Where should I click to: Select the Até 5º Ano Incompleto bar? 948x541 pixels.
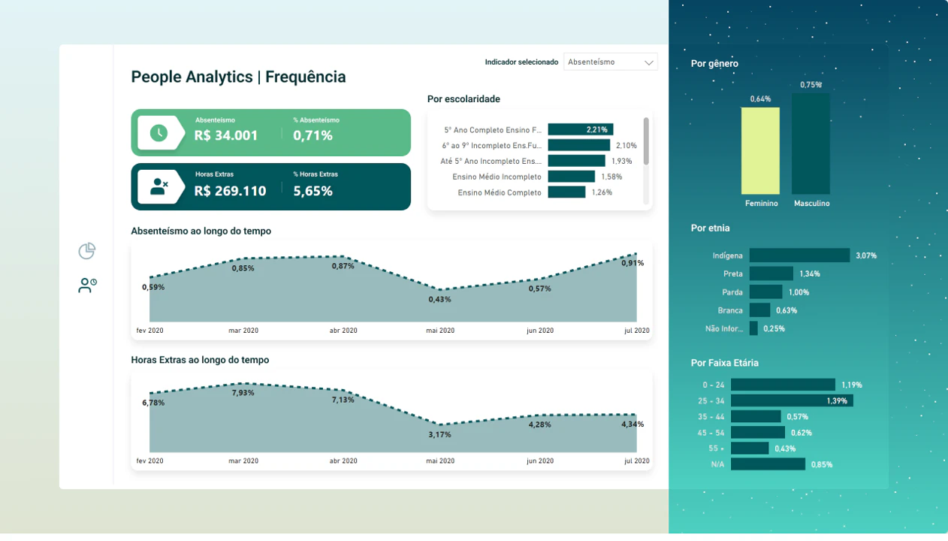click(576, 161)
